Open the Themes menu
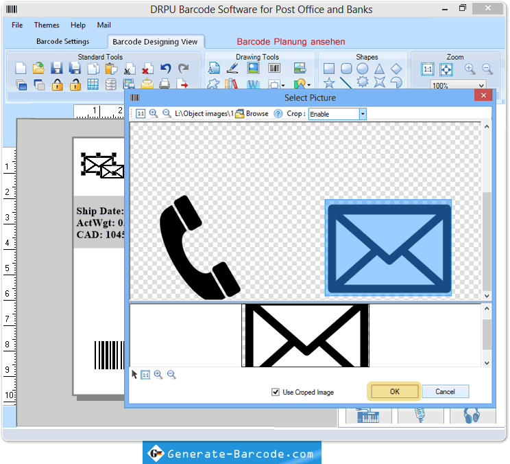 point(47,25)
